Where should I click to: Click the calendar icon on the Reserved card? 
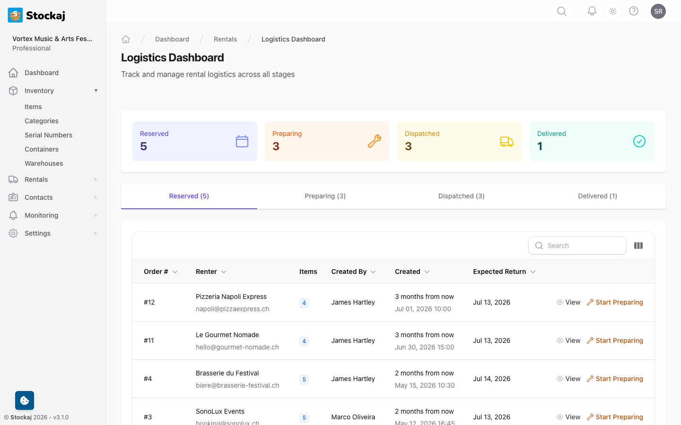pyautogui.click(x=242, y=141)
